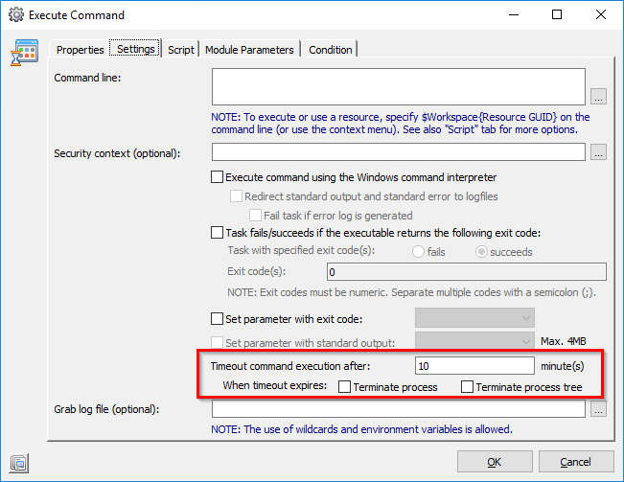Switch to the Properties tab
This screenshot has height=482, width=624.
click(x=80, y=50)
